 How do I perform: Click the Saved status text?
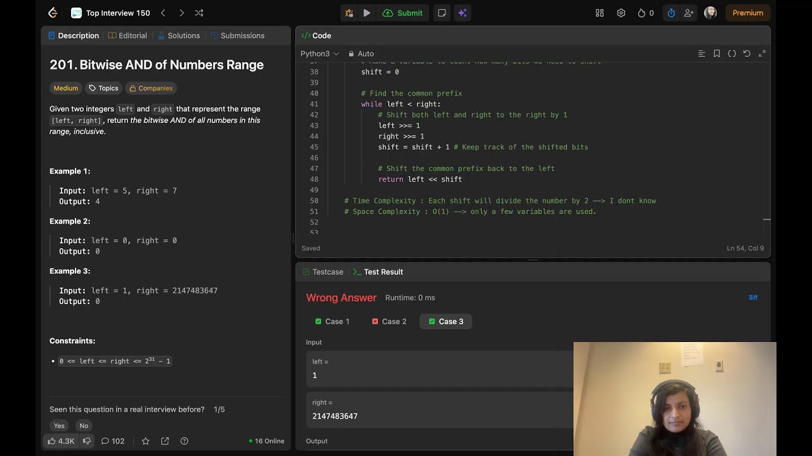311,248
